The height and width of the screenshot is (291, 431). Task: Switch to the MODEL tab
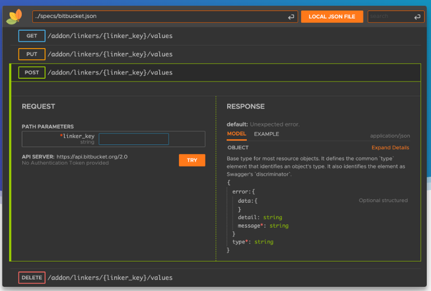[x=236, y=134]
